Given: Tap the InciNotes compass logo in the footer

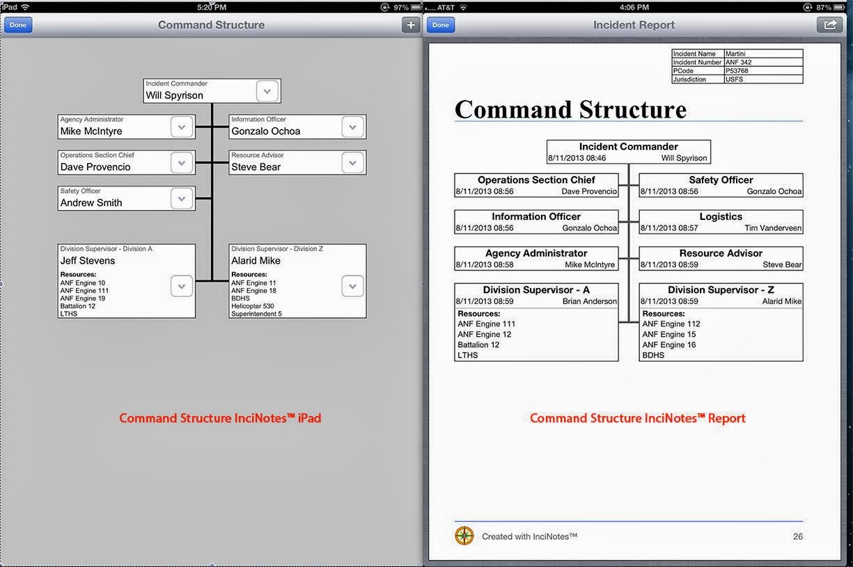Looking at the screenshot, I should (x=464, y=536).
